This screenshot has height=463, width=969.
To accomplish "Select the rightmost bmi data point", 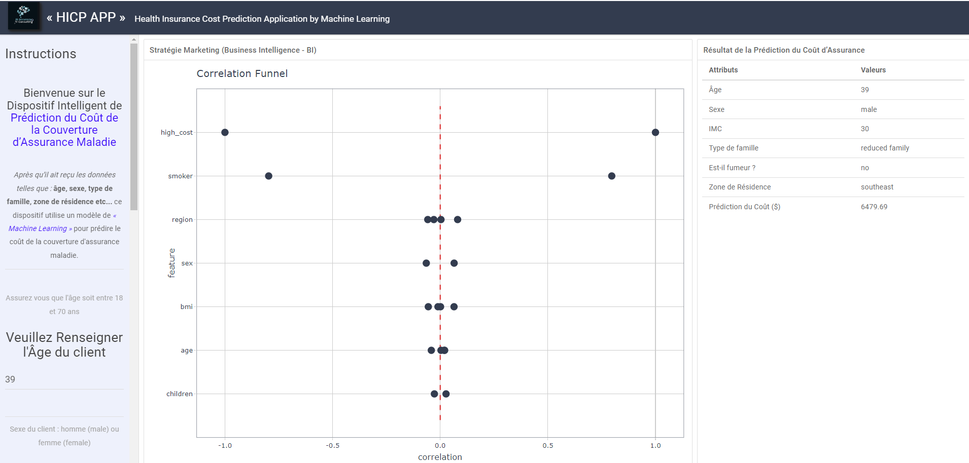I will 454,306.
